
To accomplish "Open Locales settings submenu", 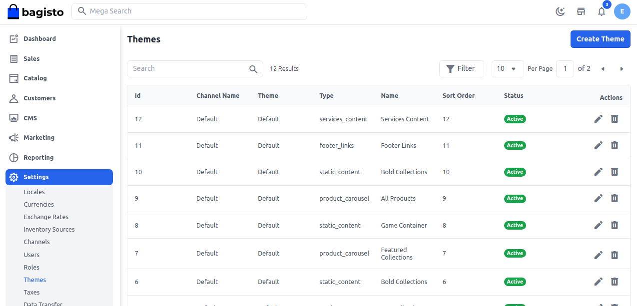I will click(34, 192).
